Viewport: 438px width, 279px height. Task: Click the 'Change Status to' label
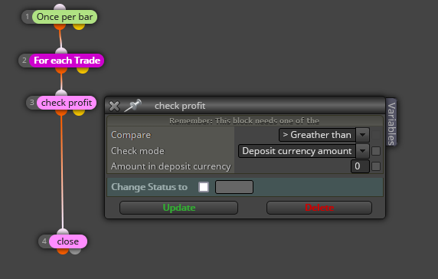(149, 187)
